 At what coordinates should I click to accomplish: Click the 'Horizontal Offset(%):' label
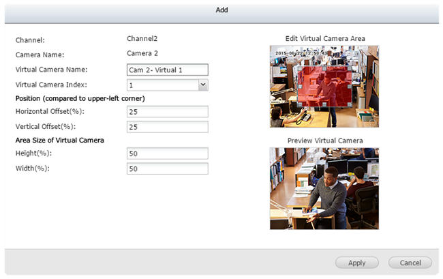tap(50, 111)
